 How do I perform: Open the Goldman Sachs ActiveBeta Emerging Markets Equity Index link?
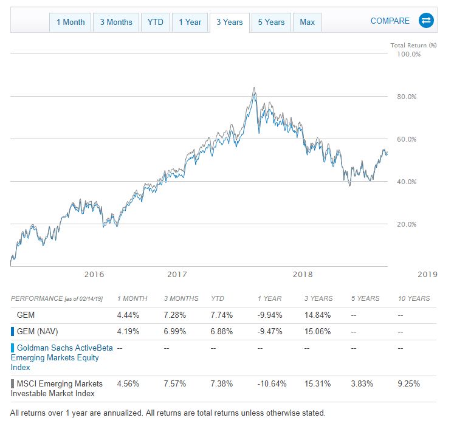pyautogui.click(x=61, y=357)
